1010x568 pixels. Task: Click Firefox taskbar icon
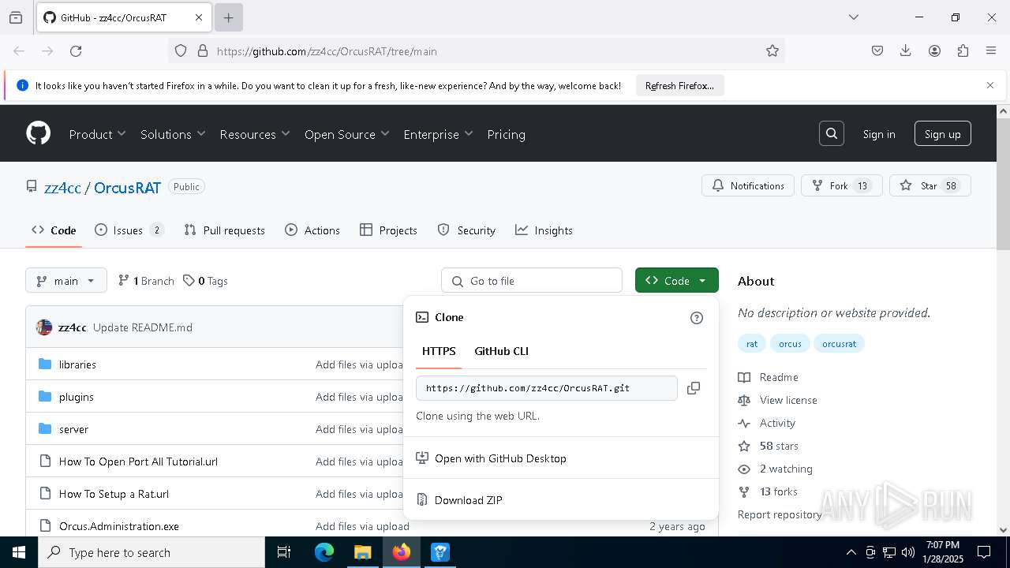(402, 552)
